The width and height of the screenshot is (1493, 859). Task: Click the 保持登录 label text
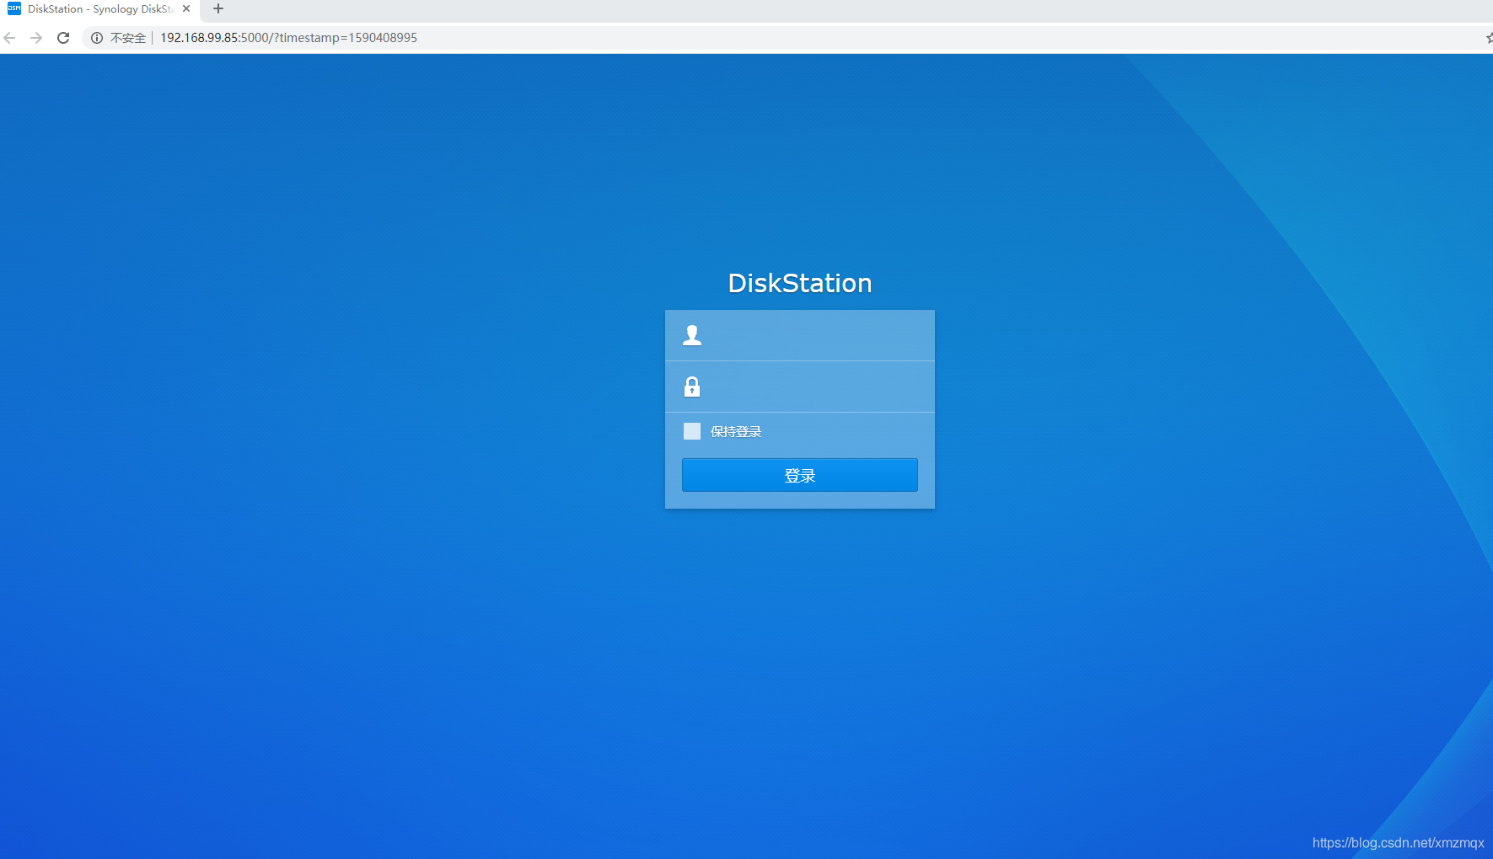click(x=736, y=431)
